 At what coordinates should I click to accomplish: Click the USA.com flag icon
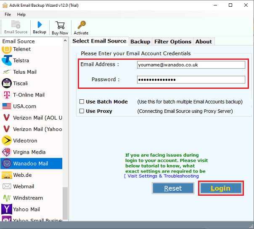pyautogui.click(x=7, y=106)
